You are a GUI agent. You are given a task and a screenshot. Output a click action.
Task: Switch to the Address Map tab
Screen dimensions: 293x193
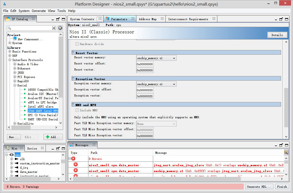click(148, 19)
